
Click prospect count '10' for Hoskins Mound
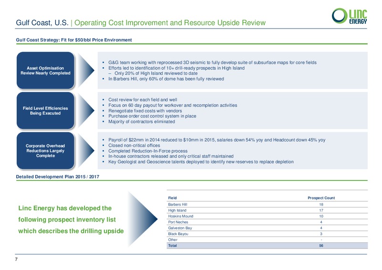click(x=321, y=216)
